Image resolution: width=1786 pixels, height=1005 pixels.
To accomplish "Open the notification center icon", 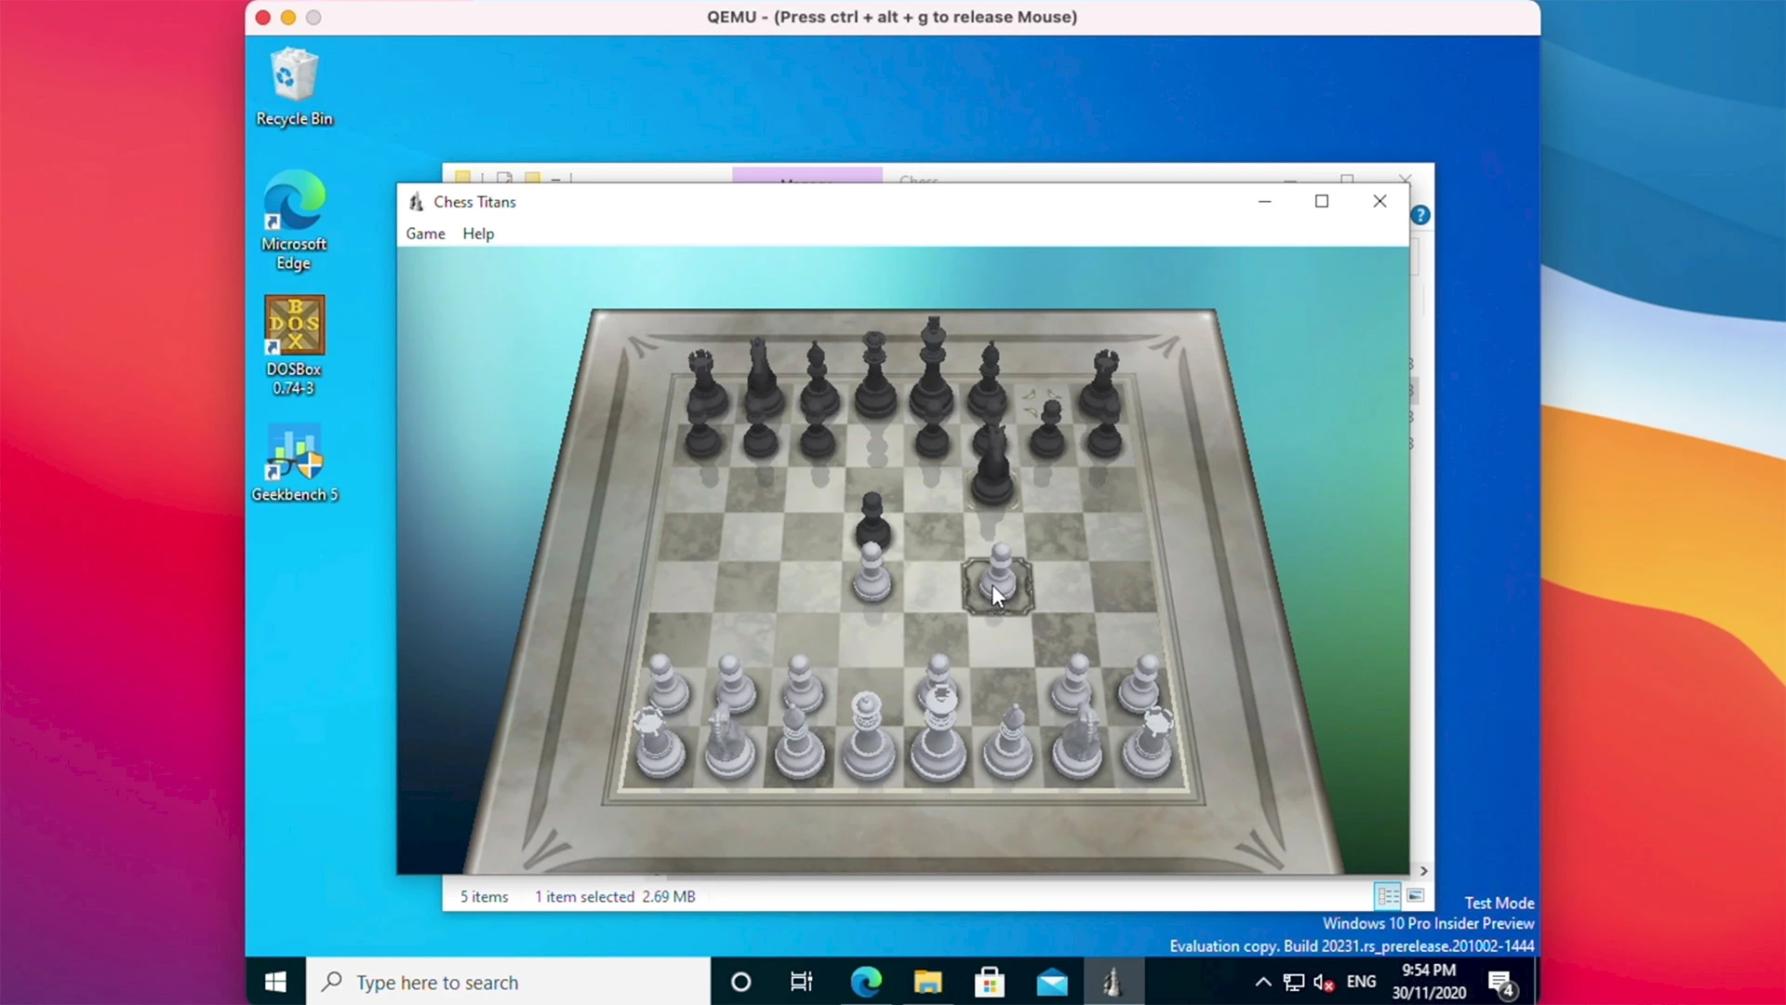I will (x=1500, y=983).
